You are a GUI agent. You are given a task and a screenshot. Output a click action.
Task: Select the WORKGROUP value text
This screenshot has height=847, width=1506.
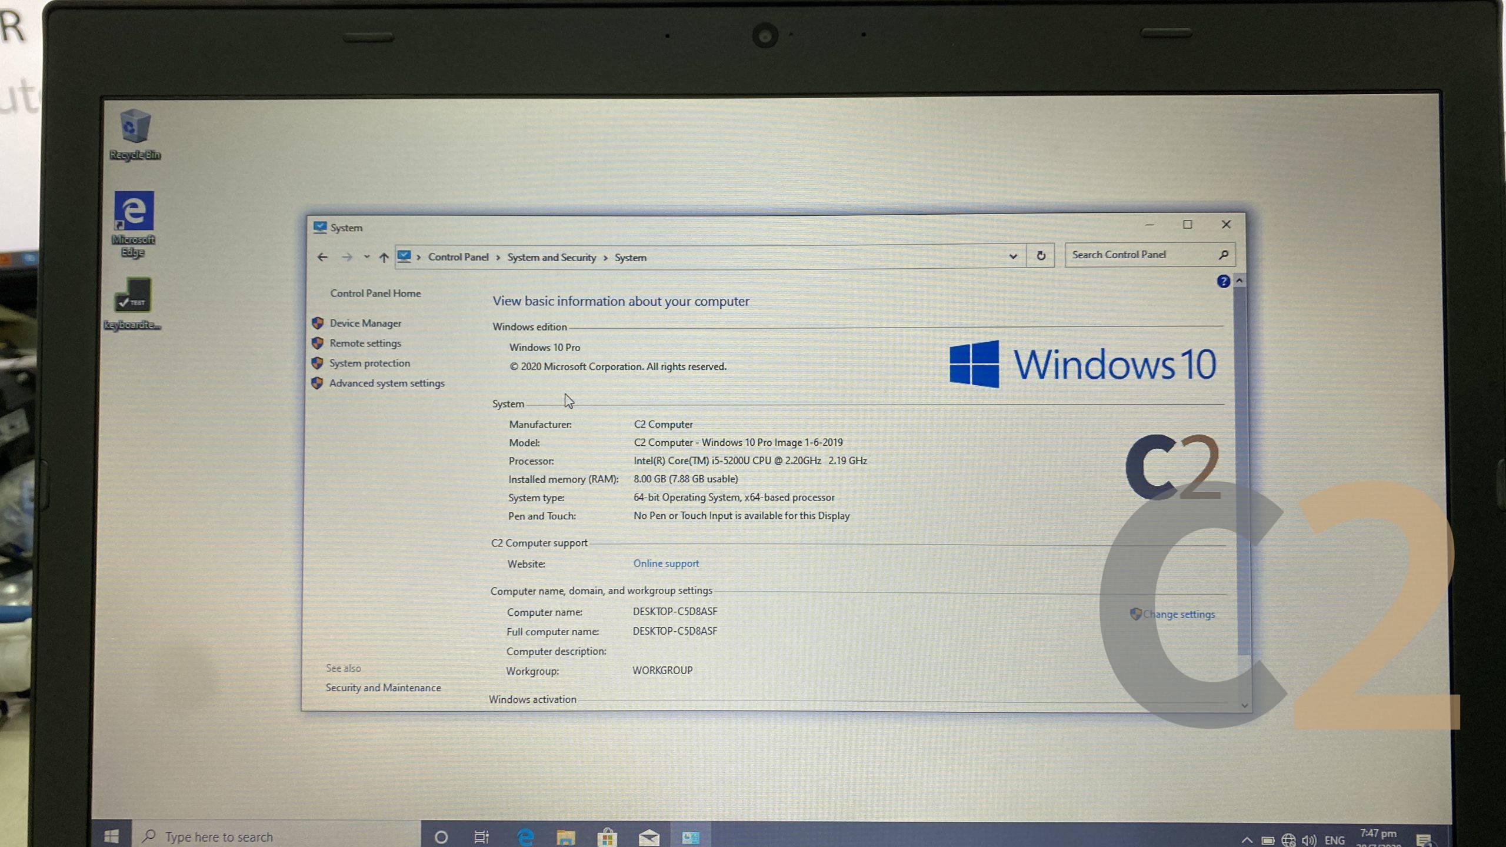(x=662, y=670)
